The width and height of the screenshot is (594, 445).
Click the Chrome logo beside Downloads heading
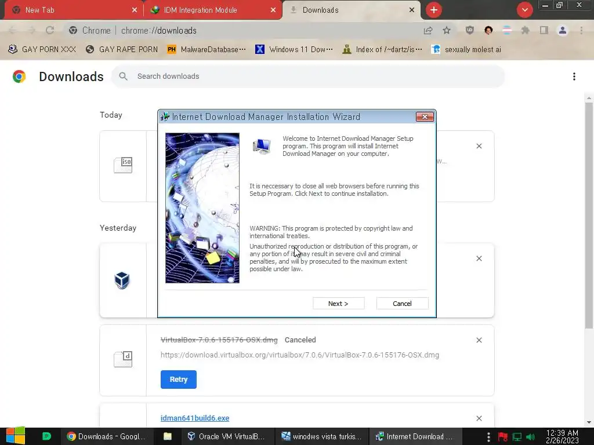click(19, 76)
